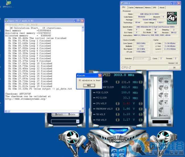This screenshot has height=157, width=185.
Task: Select the V3 engine icon
Action: [x=161, y=110]
